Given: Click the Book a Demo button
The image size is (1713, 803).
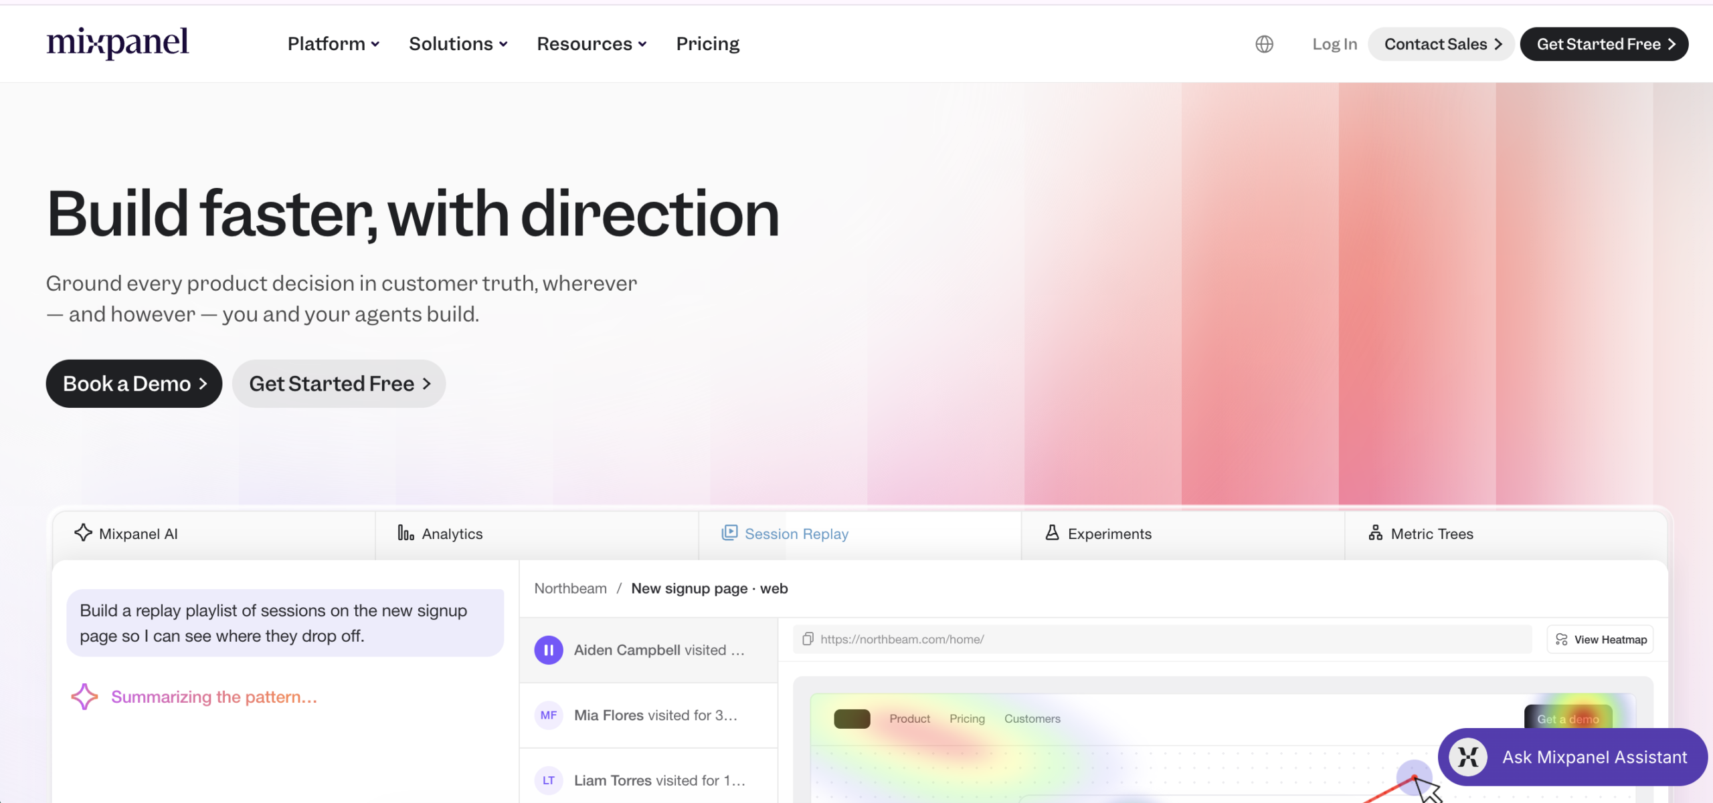Looking at the screenshot, I should point(134,384).
